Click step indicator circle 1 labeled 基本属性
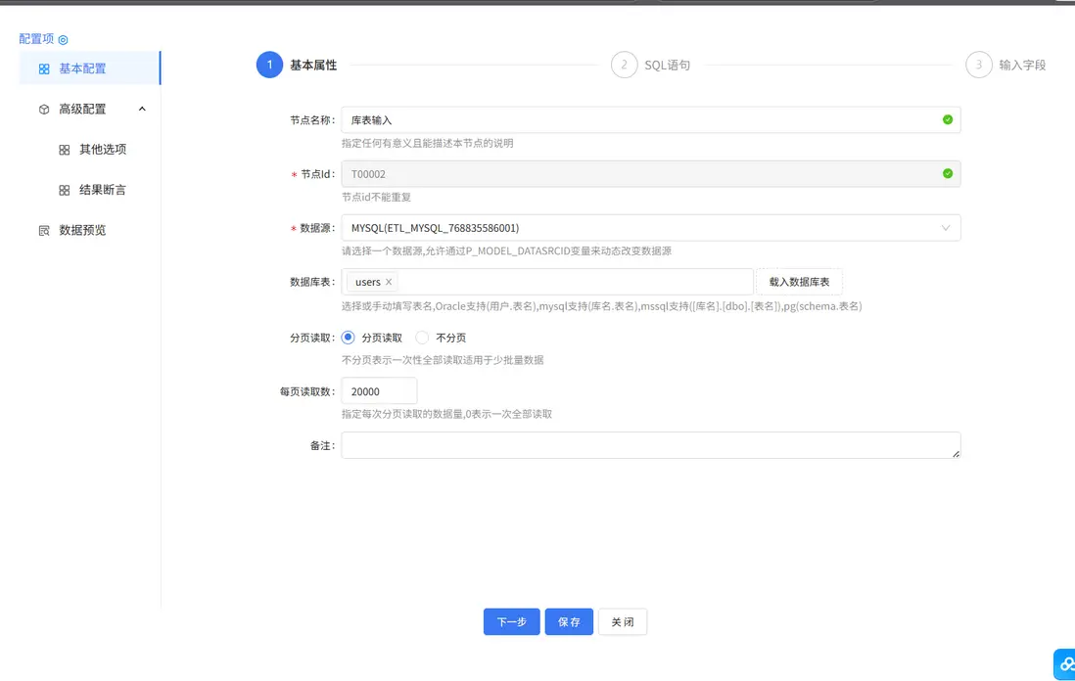The width and height of the screenshot is (1075, 681). [269, 64]
